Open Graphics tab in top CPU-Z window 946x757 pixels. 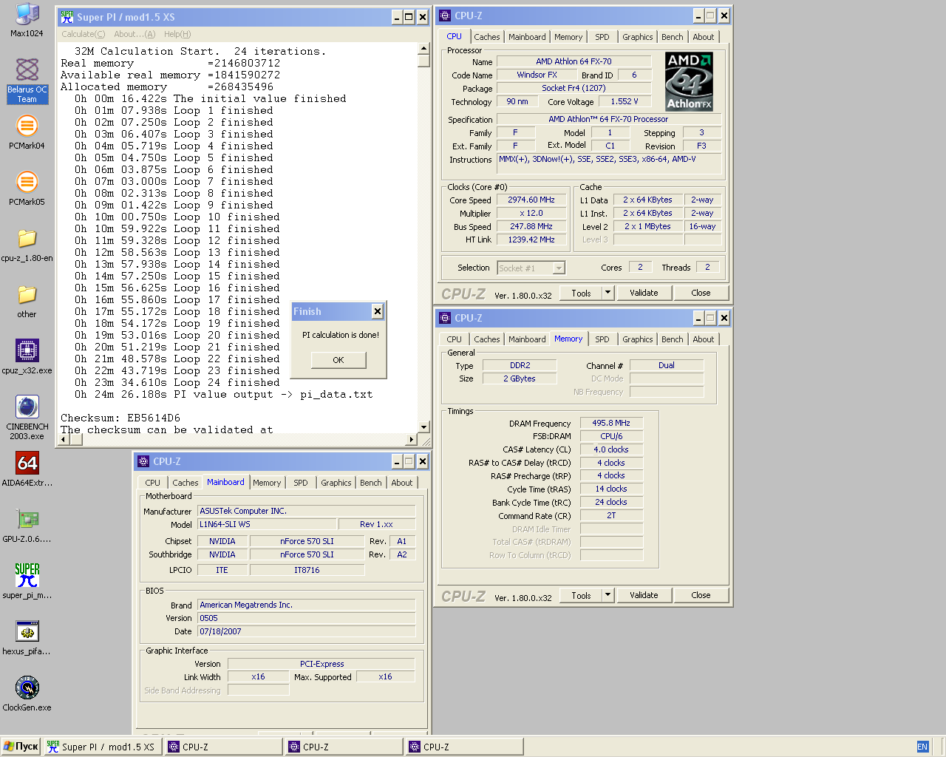[638, 37]
